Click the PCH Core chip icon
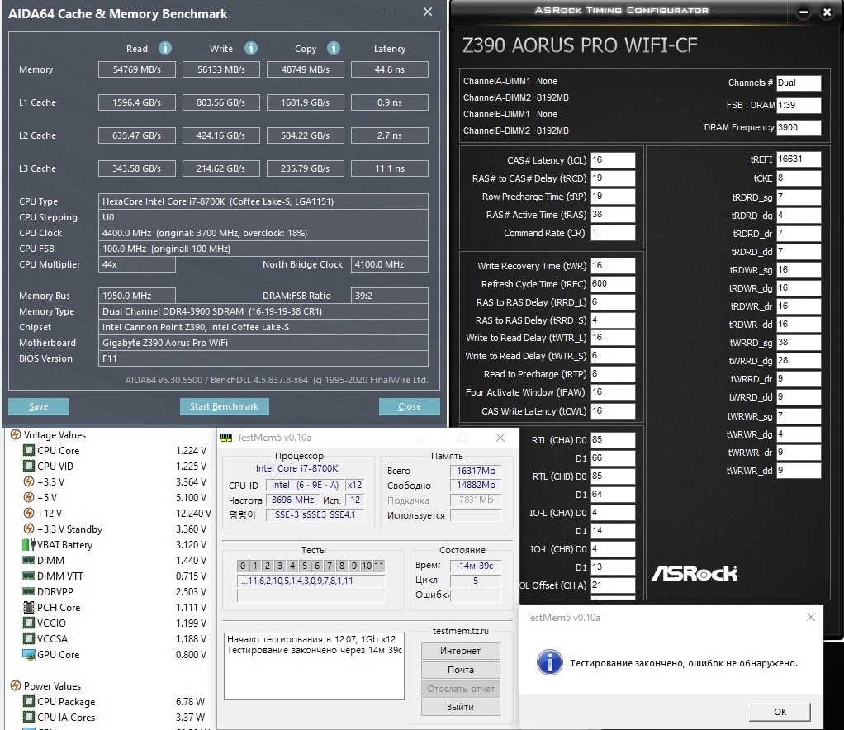This screenshot has height=730, width=844. 29,607
